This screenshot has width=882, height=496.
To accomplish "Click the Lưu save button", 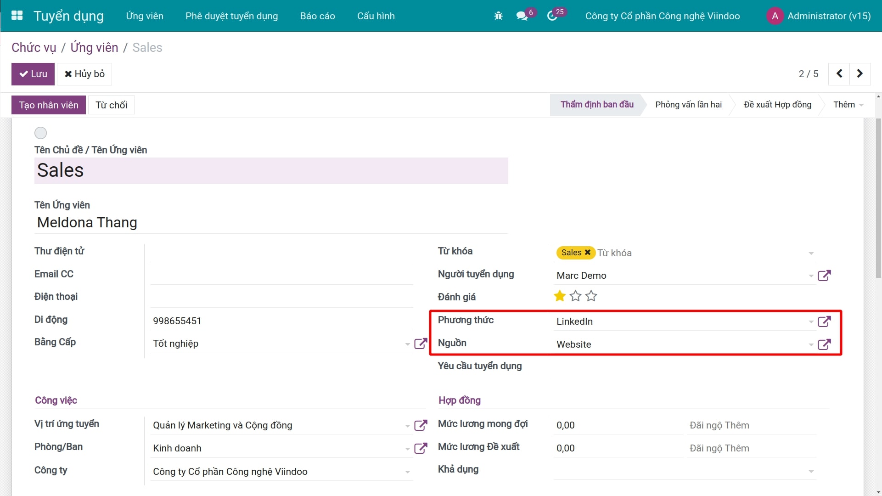I will 33,74.
